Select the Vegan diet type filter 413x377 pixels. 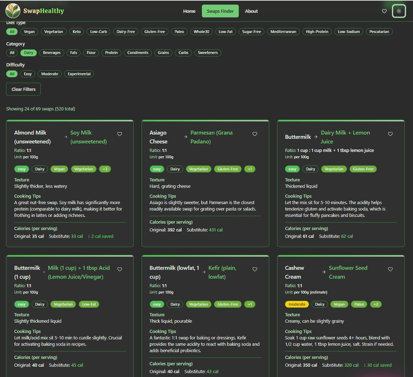click(x=29, y=32)
